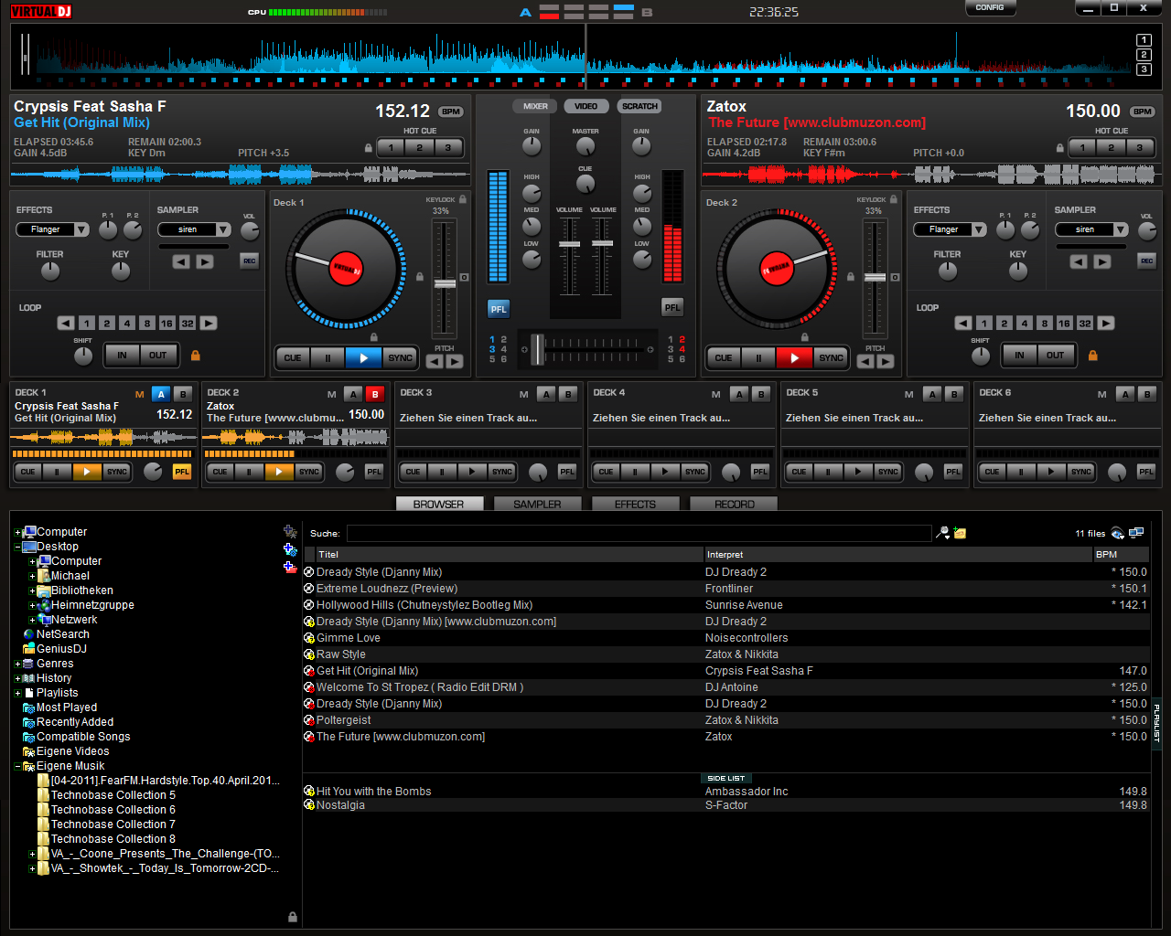Open the BROWSER tab
1171x936 pixels.
pos(439,504)
